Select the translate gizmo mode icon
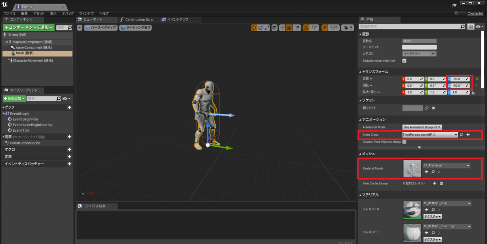This screenshot has width=487, height=244. click(x=254, y=28)
